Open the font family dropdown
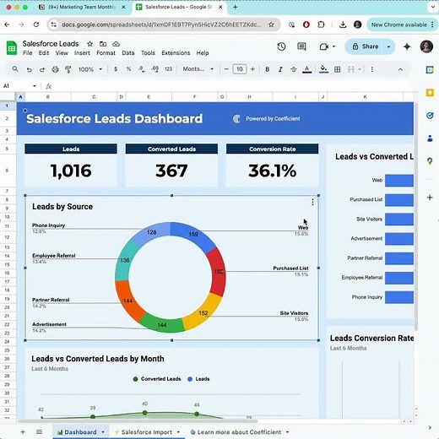439x439 pixels. point(198,69)
